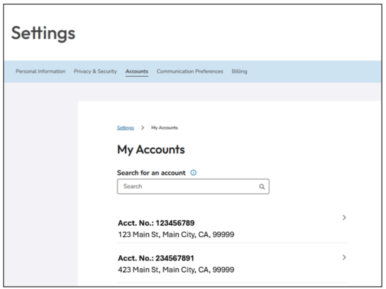This screenshot has height=289, width=386.
Task: Click address 123 Main St, Main City
Action: (x=176, y=235)
